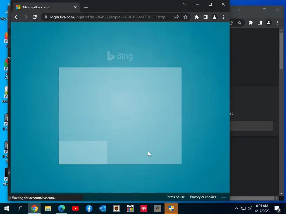Open the profile avatar in the front window
Screen dimensions: 286x214
pyautogui.click(x=214, y=17)
